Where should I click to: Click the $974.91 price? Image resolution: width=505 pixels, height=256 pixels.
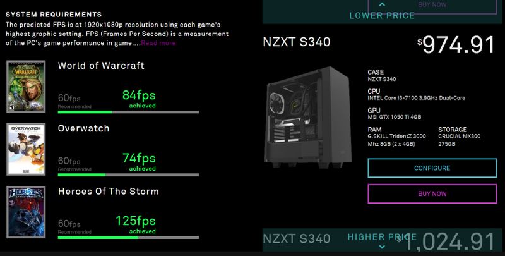coord(456,45)
